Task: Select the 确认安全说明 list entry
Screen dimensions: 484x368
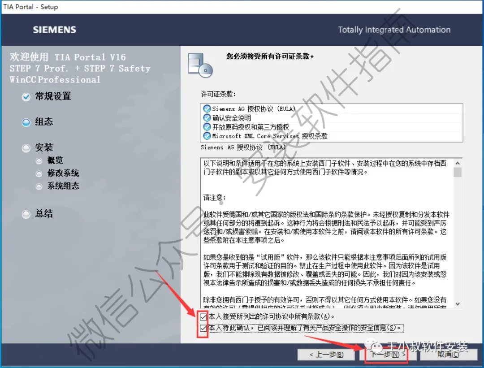Action: tap(332, 117)
